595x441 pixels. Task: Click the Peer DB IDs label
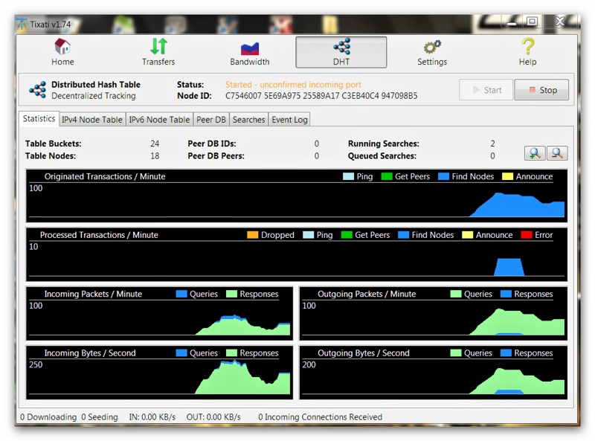pos(212,144)
